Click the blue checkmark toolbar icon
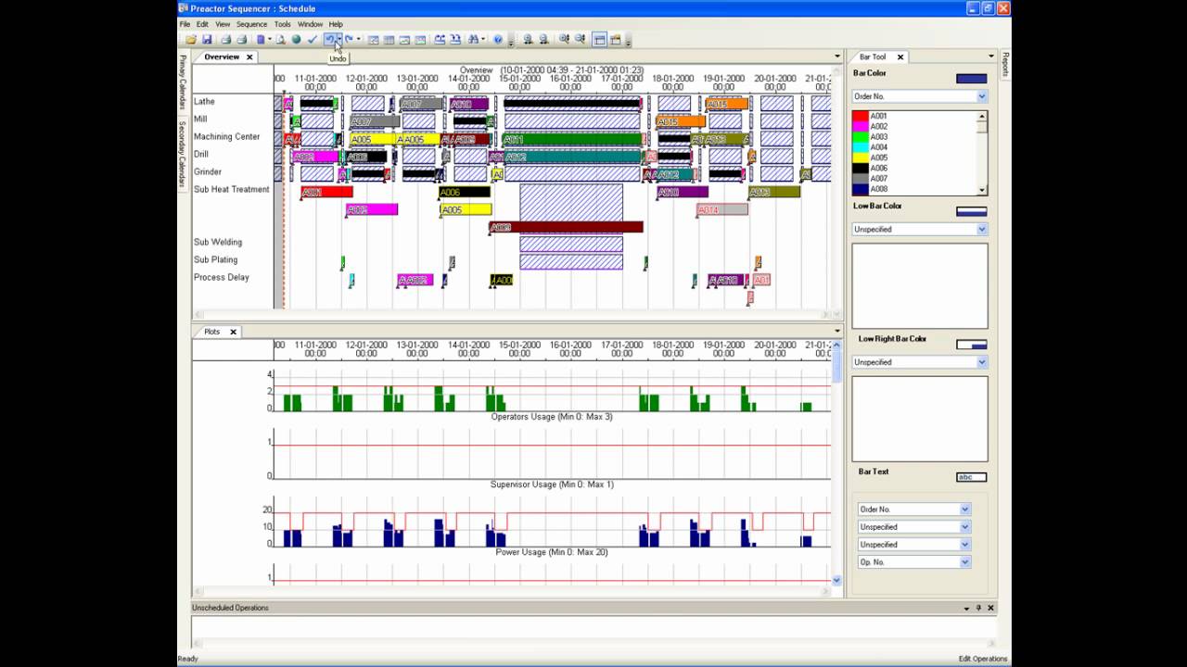 pyautogui.click(x=313, y=40)
